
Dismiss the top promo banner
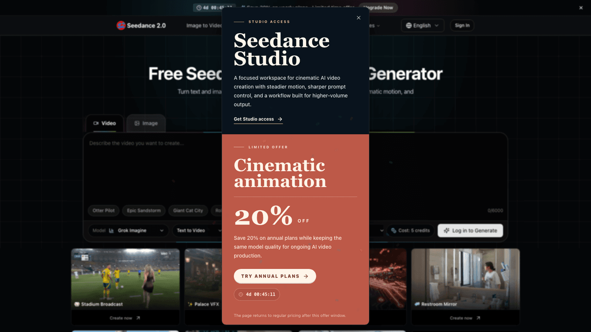(581, 8)
